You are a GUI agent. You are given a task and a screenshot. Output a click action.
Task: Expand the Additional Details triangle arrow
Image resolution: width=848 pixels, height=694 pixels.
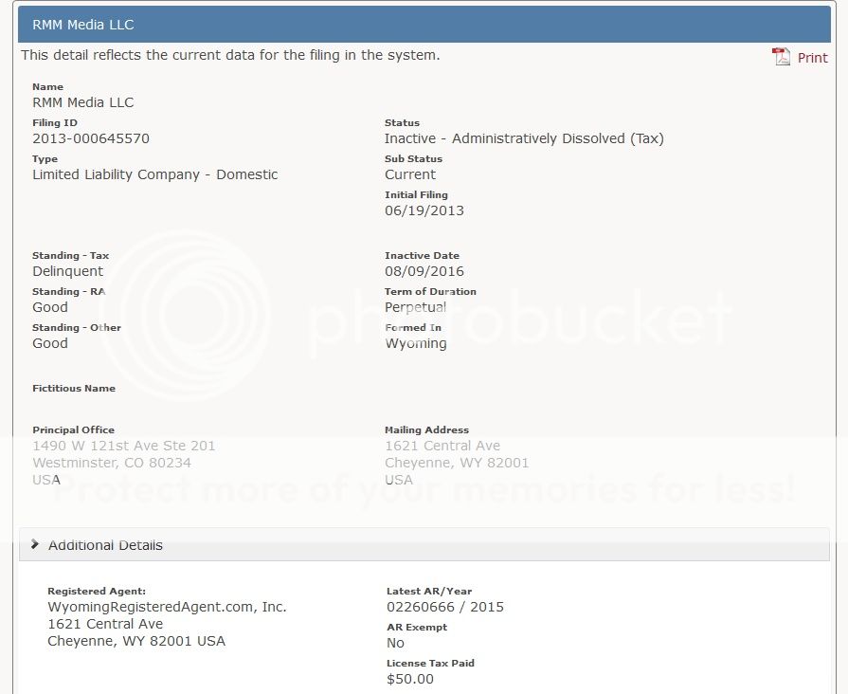click(x=35, y=544)
